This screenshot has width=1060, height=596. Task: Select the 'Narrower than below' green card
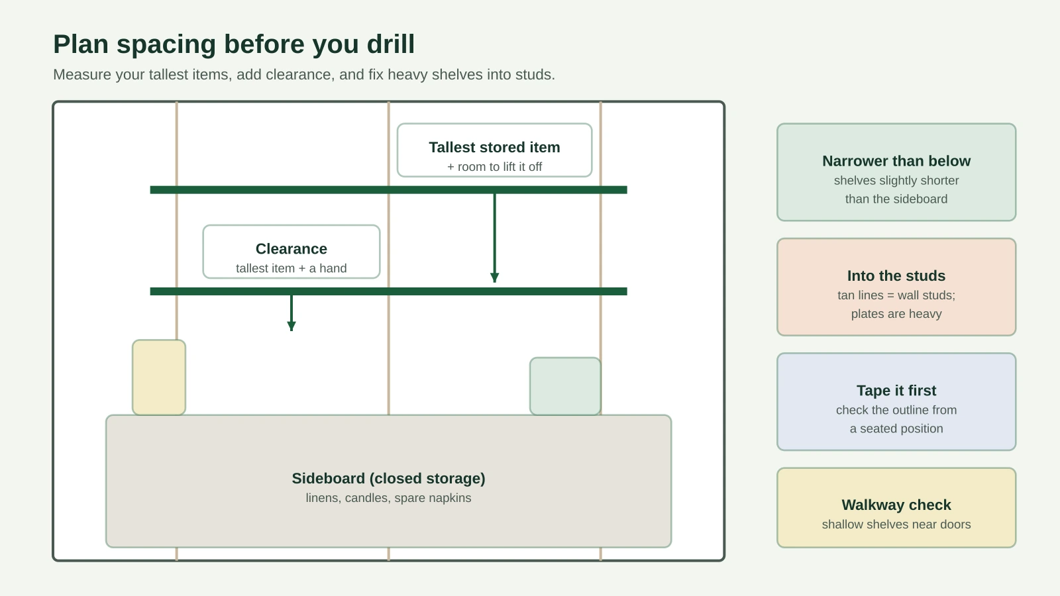896,172
